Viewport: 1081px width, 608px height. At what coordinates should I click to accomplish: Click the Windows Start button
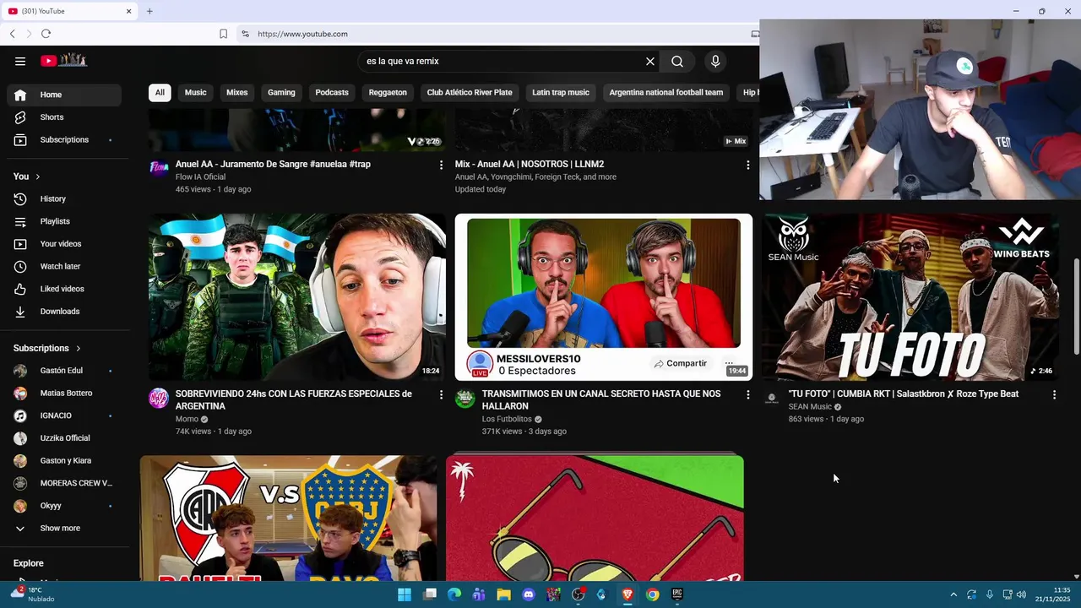405,594
